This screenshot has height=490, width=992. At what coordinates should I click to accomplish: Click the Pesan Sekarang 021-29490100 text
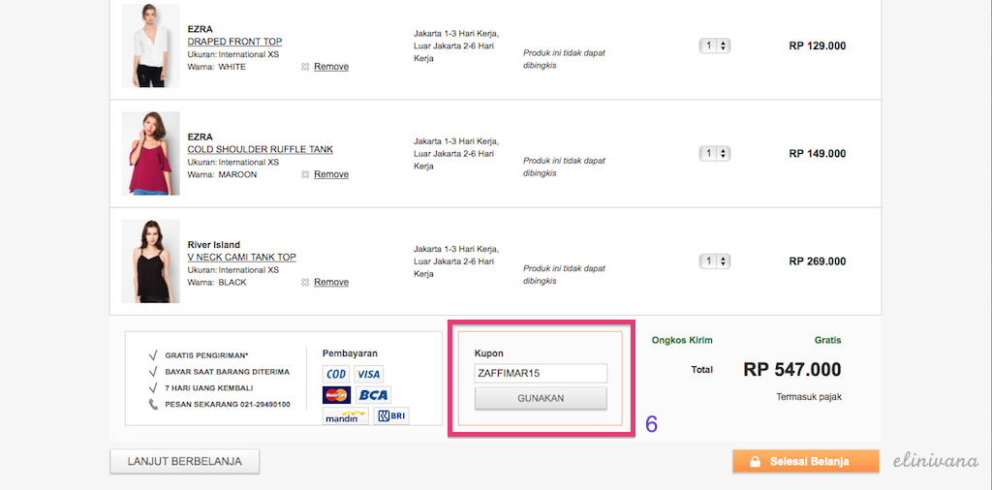[x=228, y=404]
